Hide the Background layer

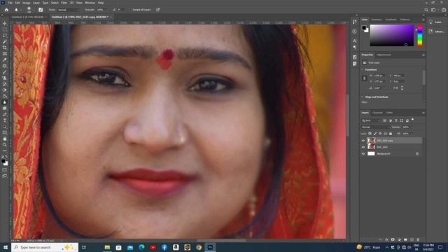(x=363, y=154)
